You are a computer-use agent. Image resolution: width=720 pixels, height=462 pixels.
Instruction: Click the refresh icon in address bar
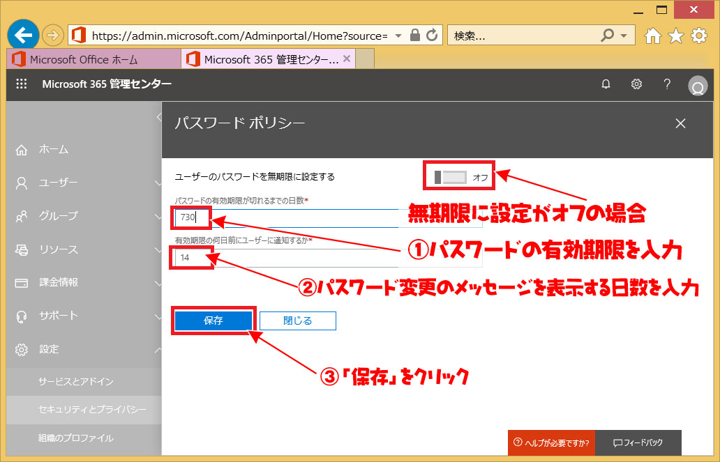point(432,35)
